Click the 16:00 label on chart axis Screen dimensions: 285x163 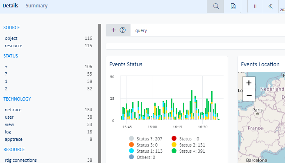click(x=152, y=127)
